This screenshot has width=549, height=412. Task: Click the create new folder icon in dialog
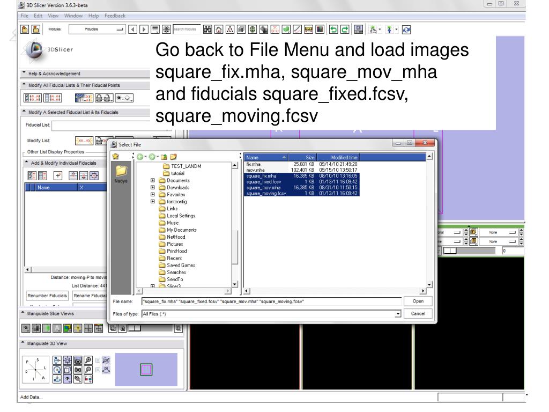pyautogui.click(x=173, y=157)
